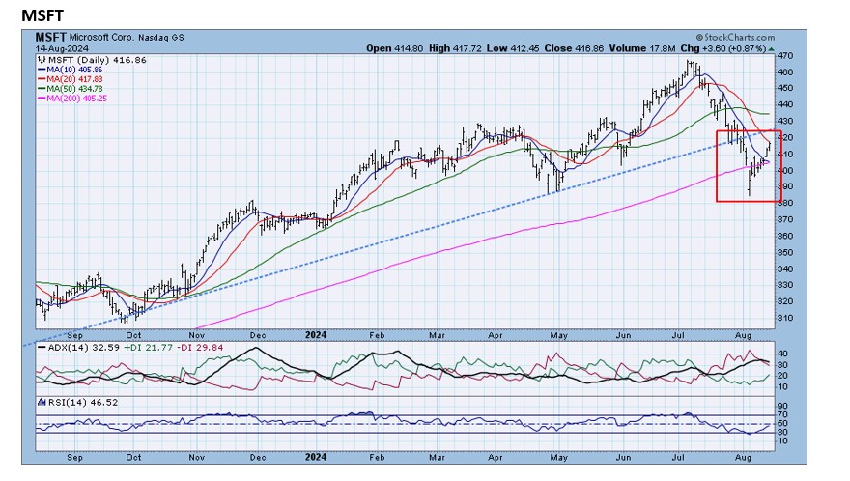The height and width of the screenshot is (481, 850).
Task: Click 'May' under the RSI panel
Action: (558, 457)
